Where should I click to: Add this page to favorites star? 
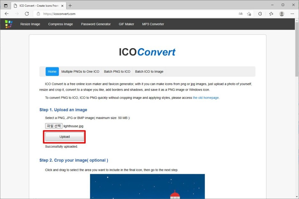tap(249, 14)
